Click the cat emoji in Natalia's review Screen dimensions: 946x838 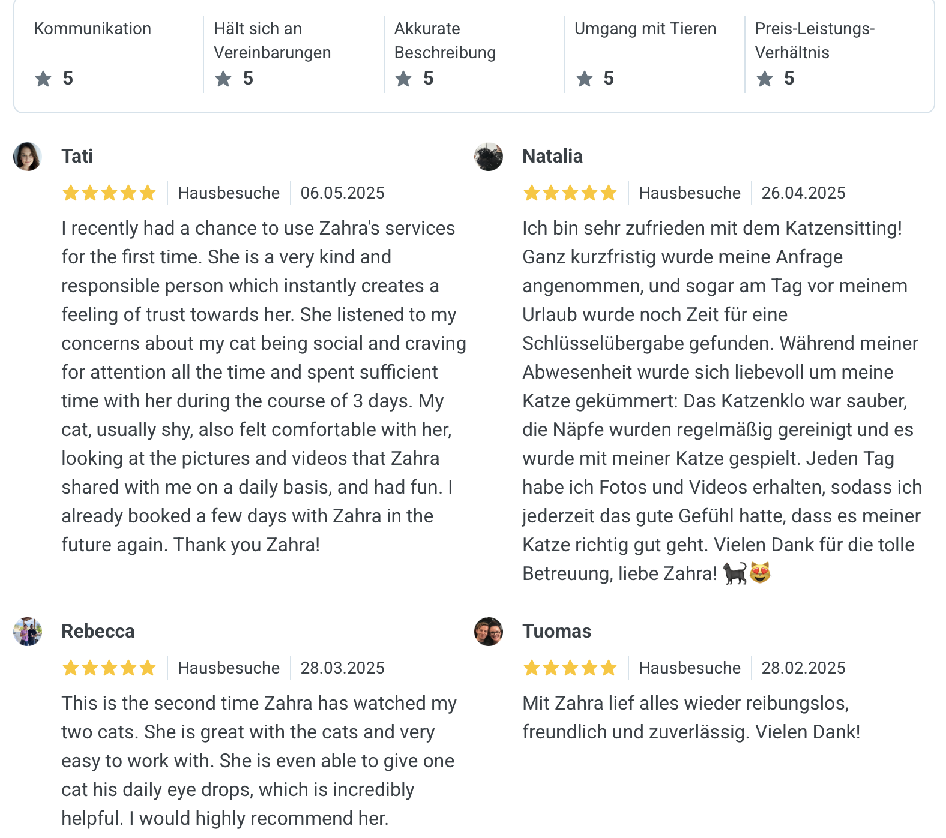[734, 573]
